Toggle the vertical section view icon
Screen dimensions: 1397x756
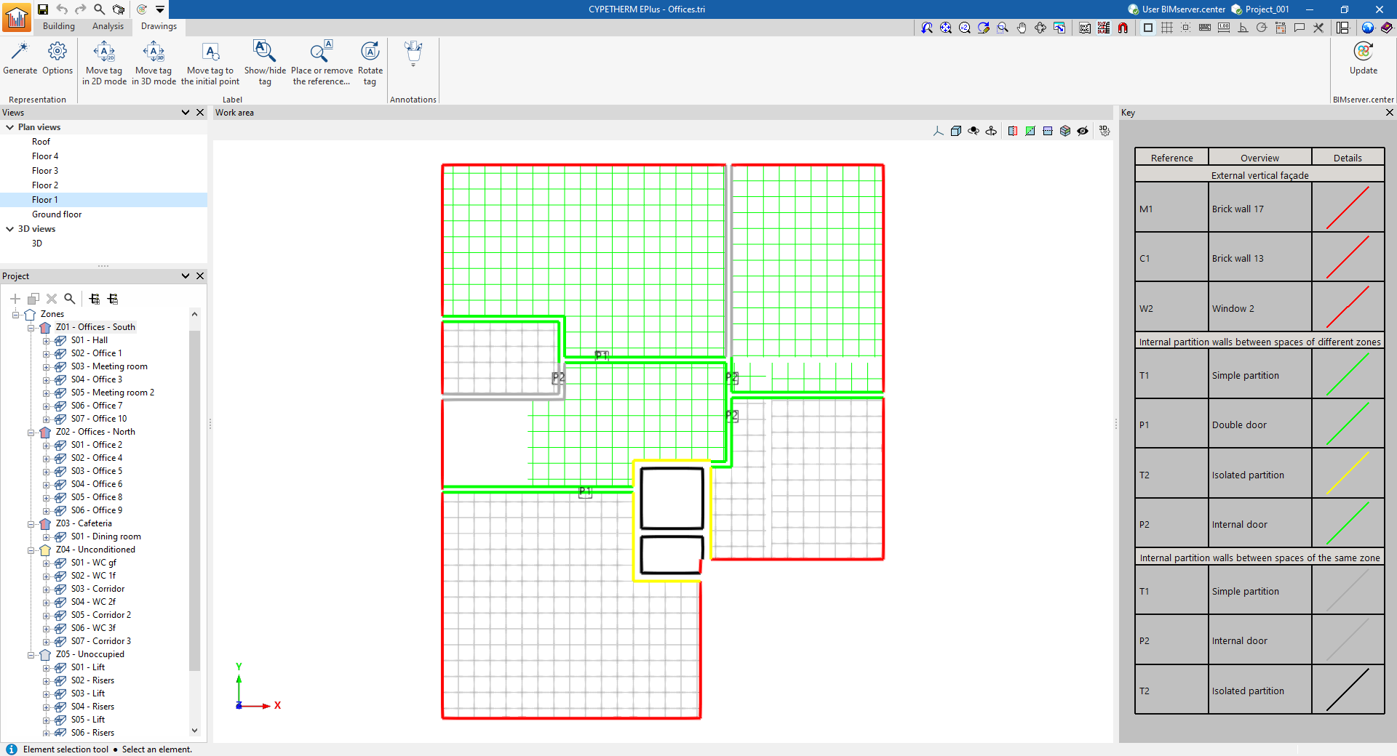click(x=1013, y=131)
